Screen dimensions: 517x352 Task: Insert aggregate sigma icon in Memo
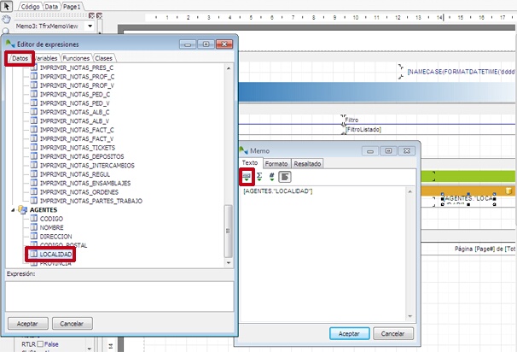259,177
